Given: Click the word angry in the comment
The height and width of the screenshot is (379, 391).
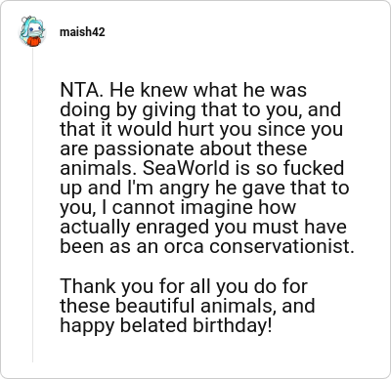Looking at the screenshot, I should pos(184,189).
